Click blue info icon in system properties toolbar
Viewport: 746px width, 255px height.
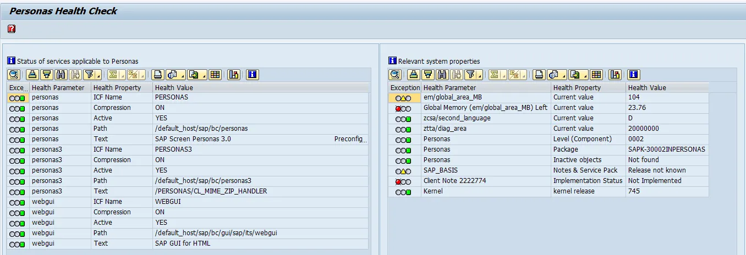634,75
